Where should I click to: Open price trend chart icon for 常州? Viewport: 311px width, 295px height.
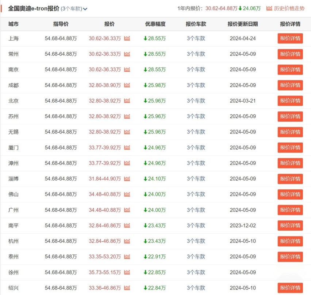tap(127, 54)
